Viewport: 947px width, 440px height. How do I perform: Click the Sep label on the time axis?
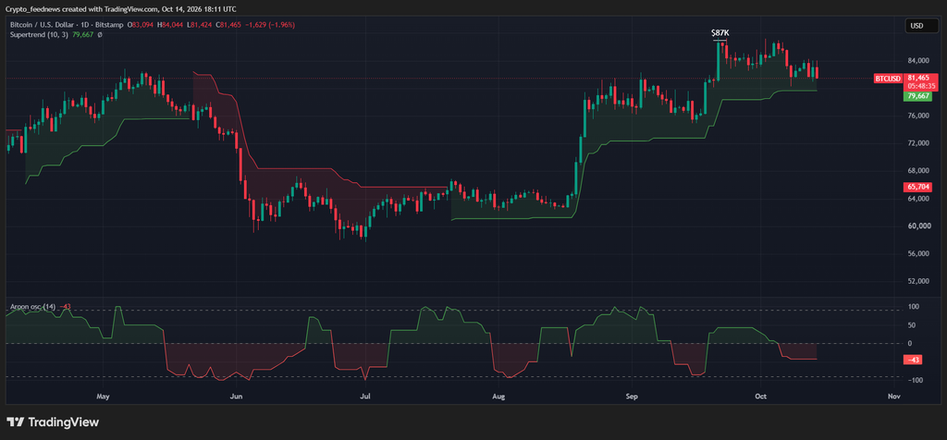(x=632, y=397)
